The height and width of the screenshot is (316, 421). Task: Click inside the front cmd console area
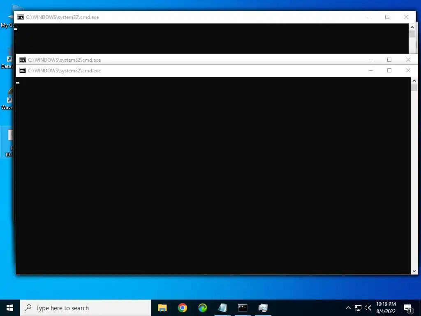(213, 176)
